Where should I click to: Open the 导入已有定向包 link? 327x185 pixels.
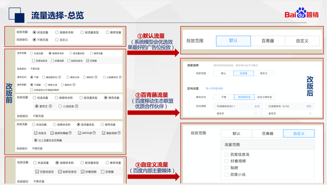click(214, 89)
